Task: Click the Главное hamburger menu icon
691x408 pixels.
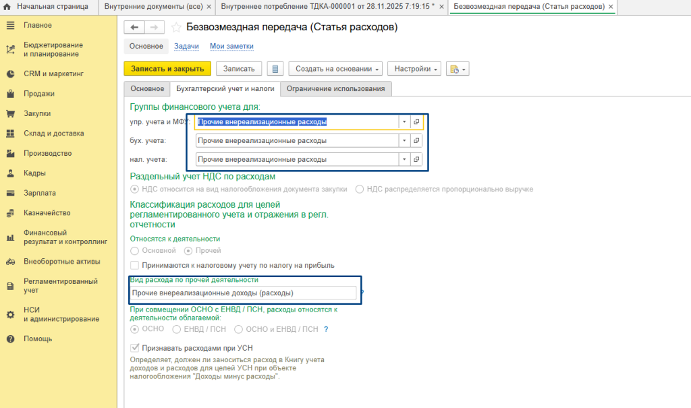Action: click(x=10, y=26)
